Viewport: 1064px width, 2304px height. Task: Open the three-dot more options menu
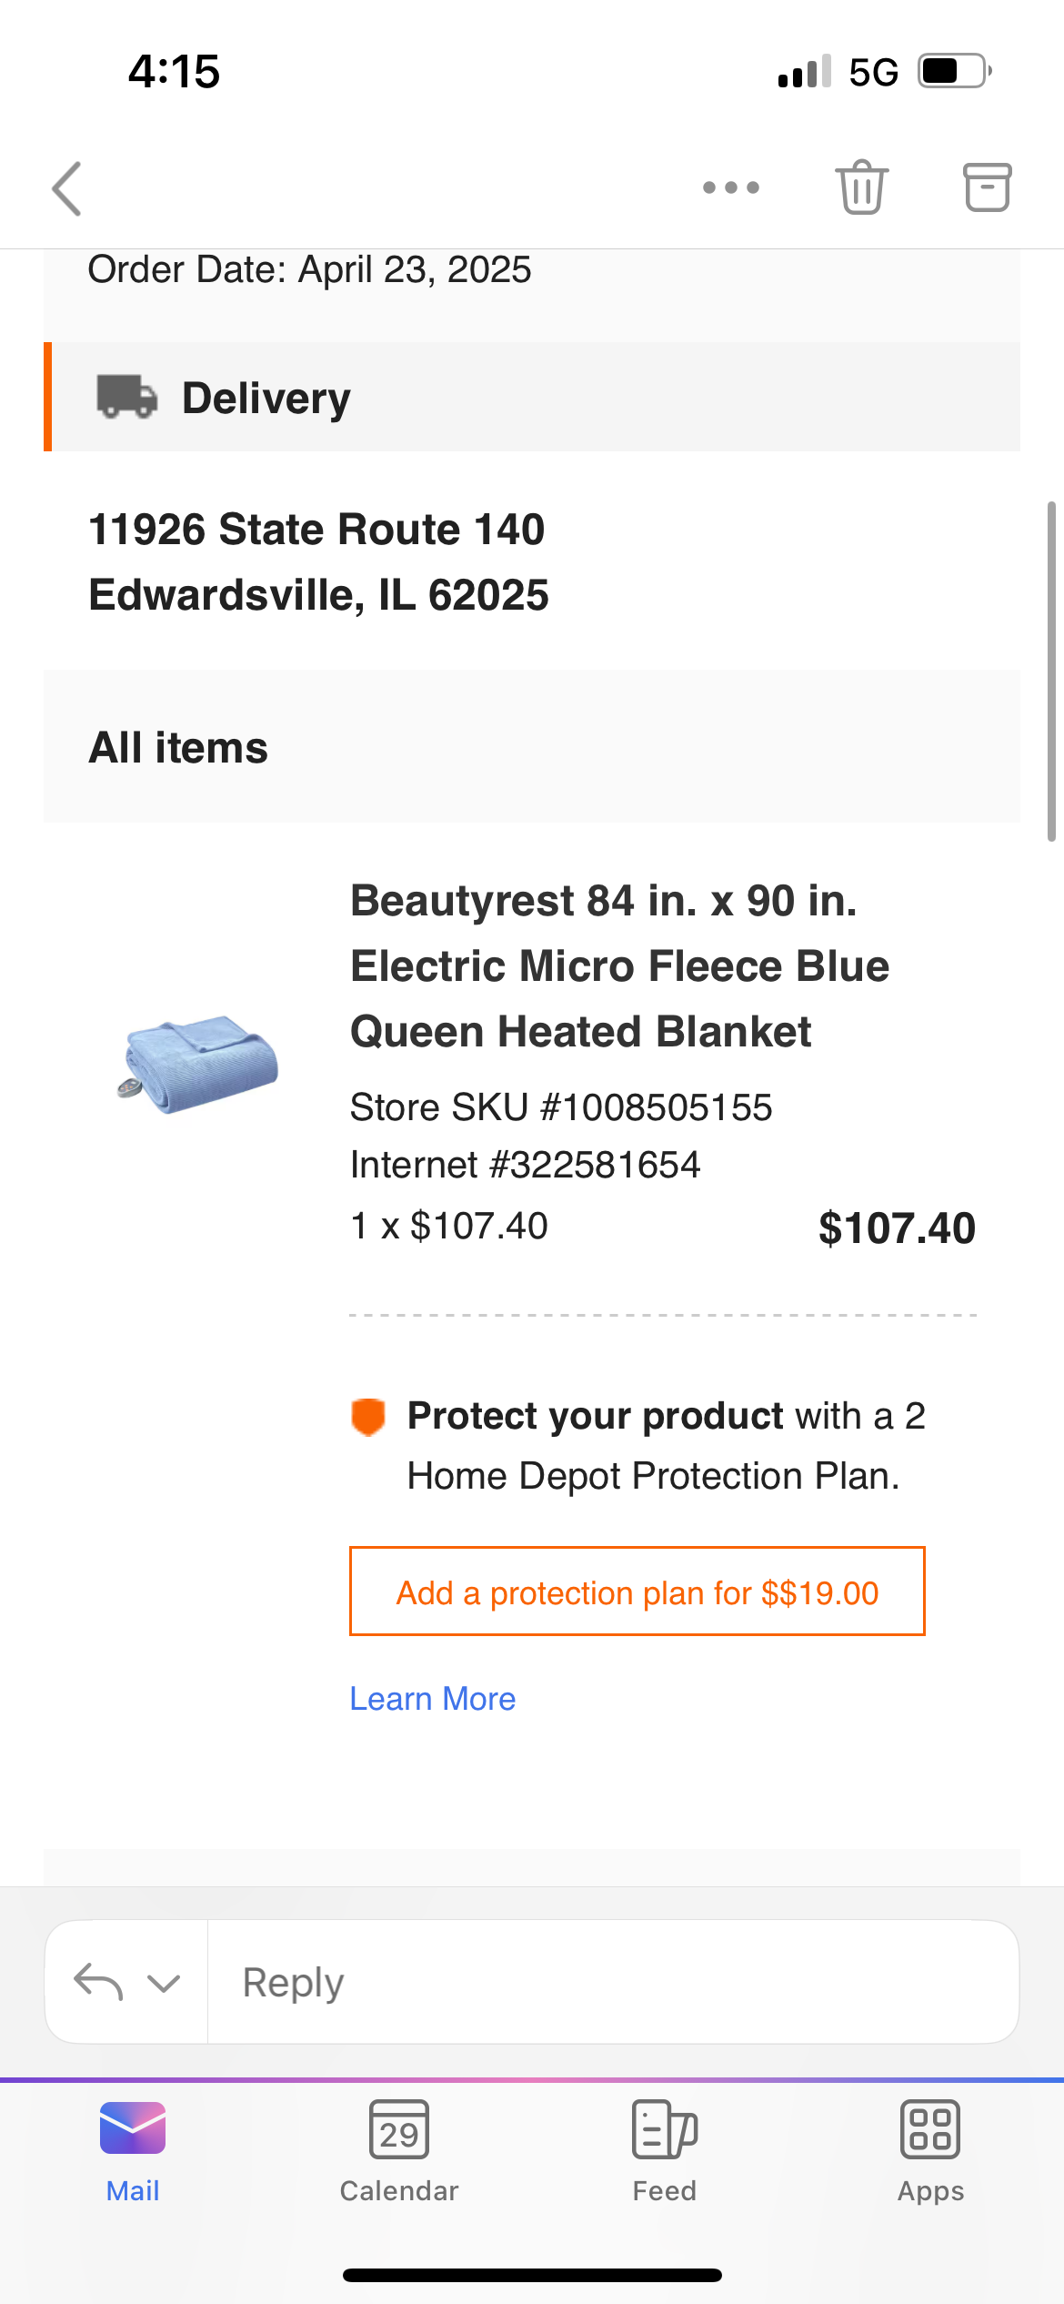[730, 188]
